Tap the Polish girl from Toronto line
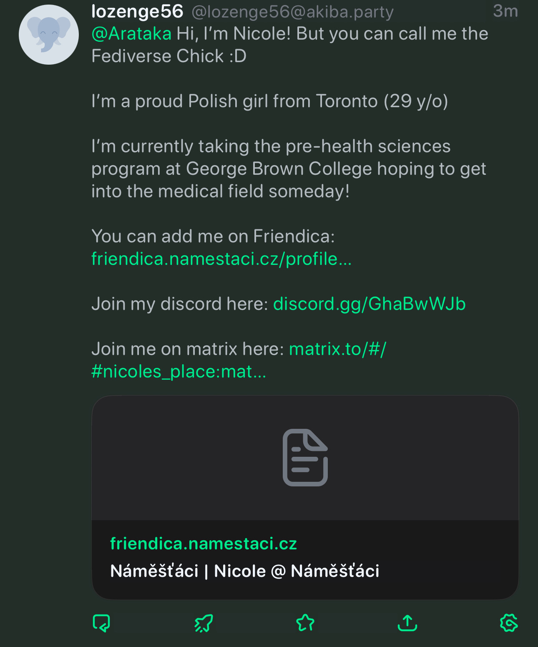 click(270, 101)
